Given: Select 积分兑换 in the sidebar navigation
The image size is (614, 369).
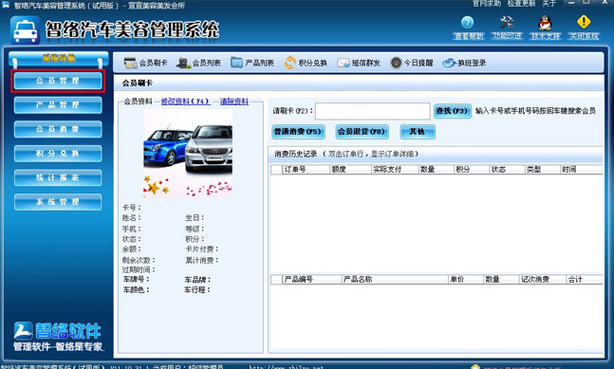Looking at the screenshot, I should tap(58, 154).
